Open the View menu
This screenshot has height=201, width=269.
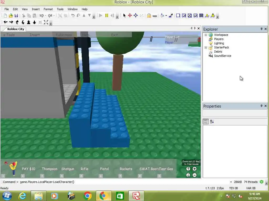25,9
